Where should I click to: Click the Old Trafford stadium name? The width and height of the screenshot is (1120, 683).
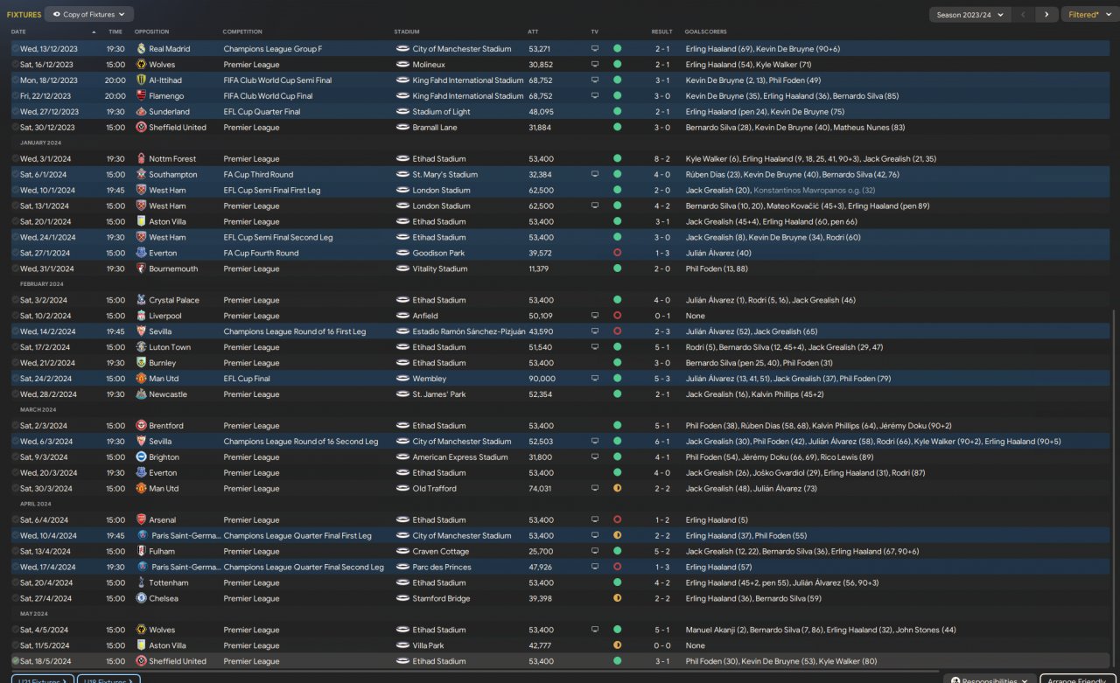point(435,489)
